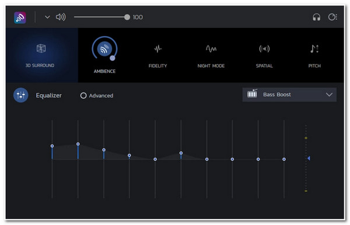This screenshot has width=350, height=225.
Task: Click the preamp gain triangle marker
Action: [309, 159]
